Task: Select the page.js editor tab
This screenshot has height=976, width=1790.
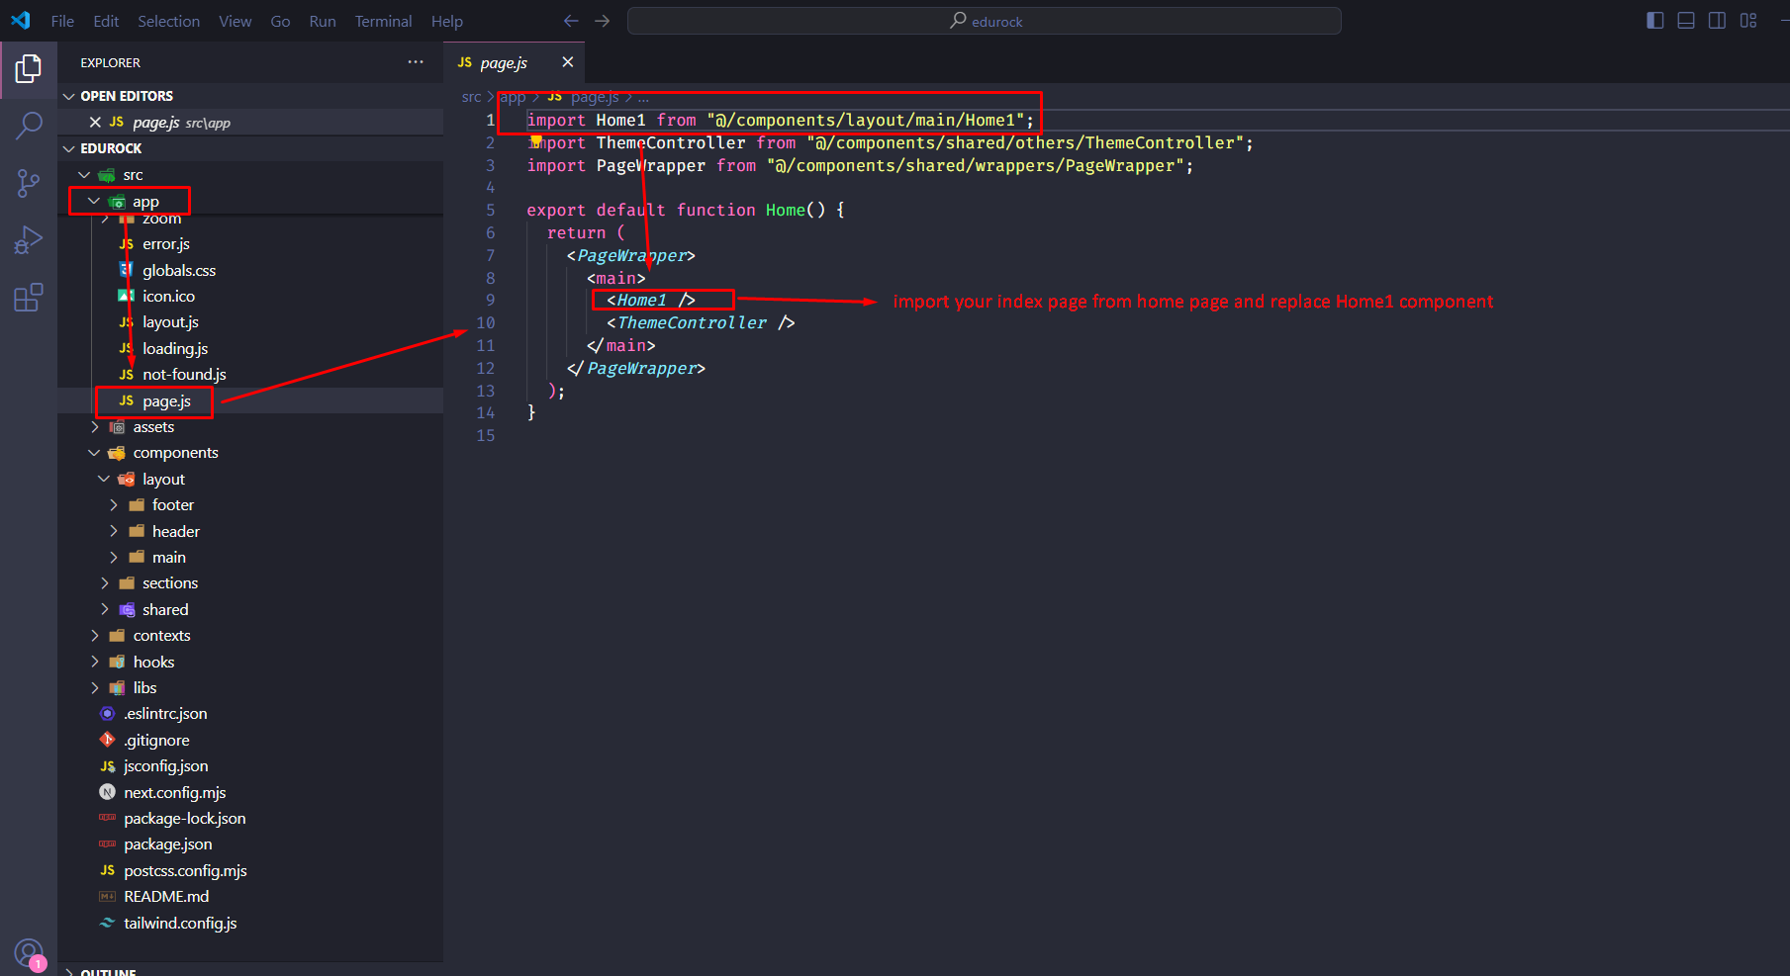Action: [x=514, y=62]
